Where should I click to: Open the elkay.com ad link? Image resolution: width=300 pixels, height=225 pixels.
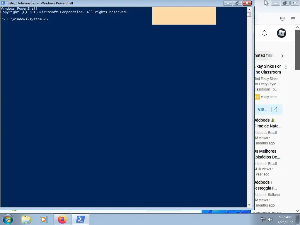coord(269,97)
